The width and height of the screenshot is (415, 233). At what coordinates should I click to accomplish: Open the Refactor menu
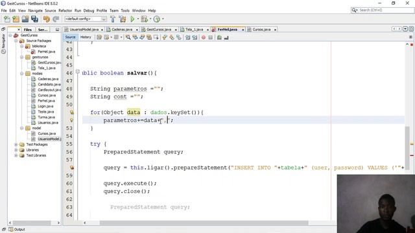point(65,10)
